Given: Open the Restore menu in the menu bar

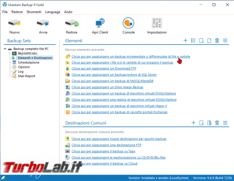Looking at the screenshot, I should (x=17, y=12).
